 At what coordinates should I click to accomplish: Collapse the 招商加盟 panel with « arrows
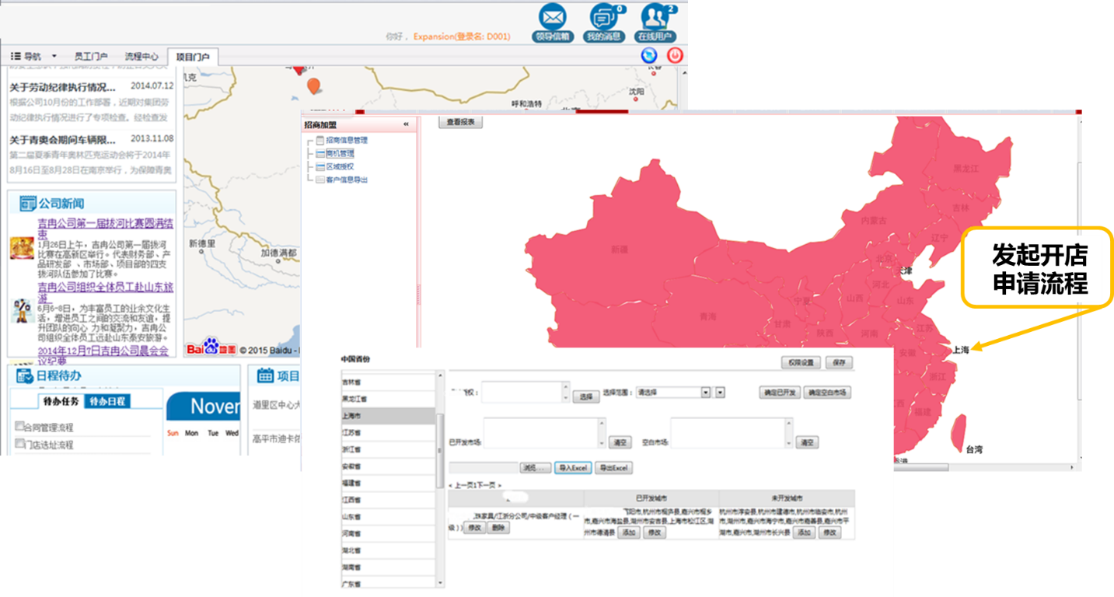pos(406,124)
